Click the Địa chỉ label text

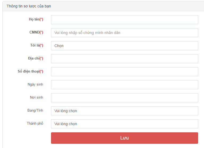35,58
